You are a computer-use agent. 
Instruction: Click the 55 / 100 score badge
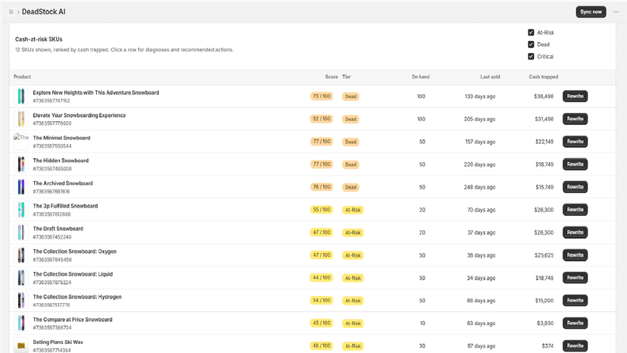pos(322,210)
